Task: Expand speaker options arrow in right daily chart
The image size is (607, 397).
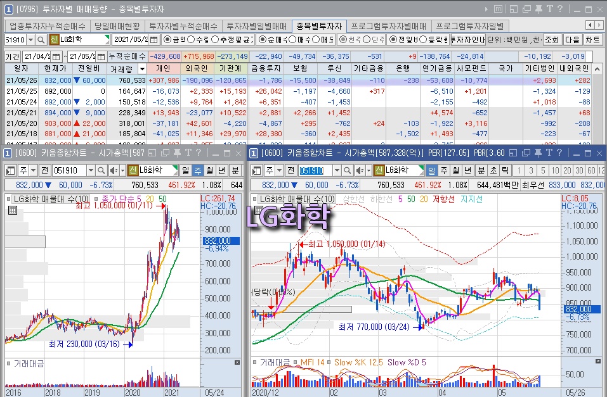Action: point(369,170)
